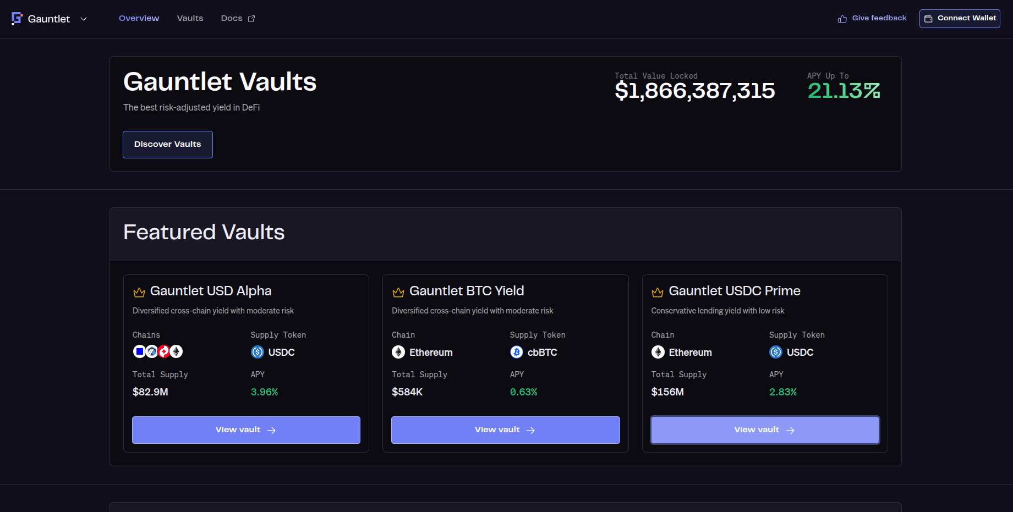Open the Vaults navigation item
The image size is (1013, 512).
[x=190, y=18]
